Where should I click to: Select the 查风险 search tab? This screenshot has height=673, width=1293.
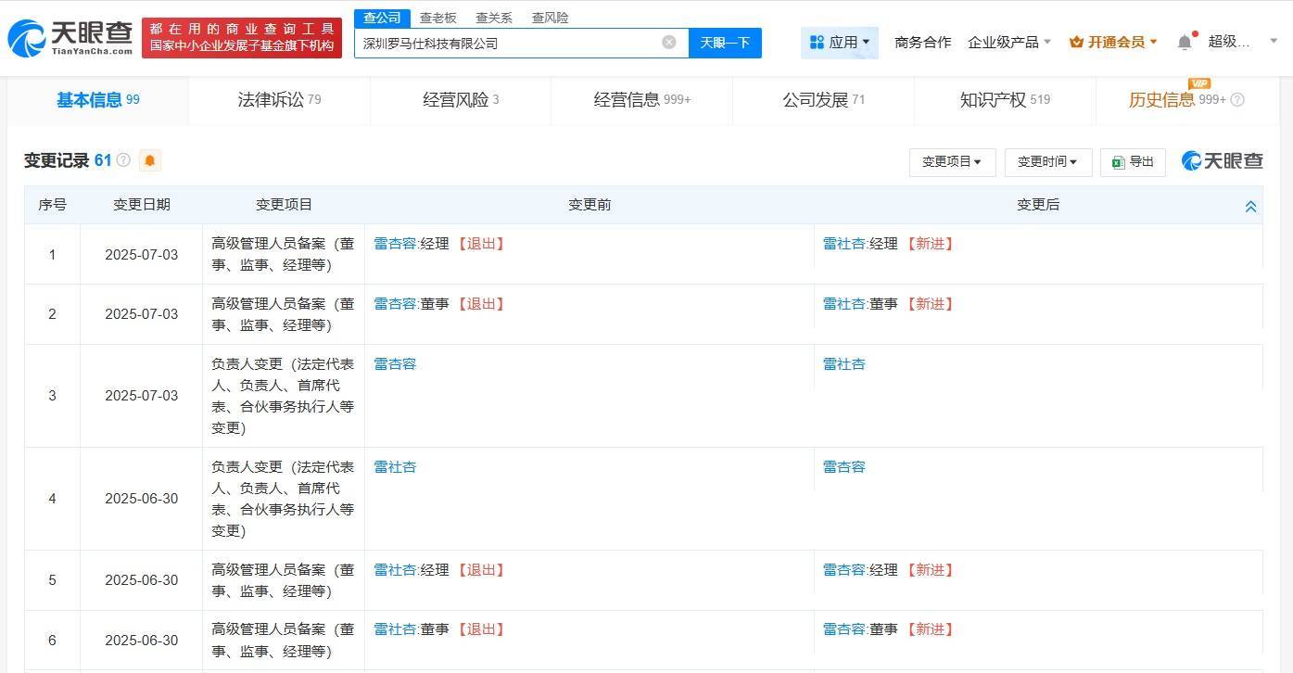[x=551, y=18]
